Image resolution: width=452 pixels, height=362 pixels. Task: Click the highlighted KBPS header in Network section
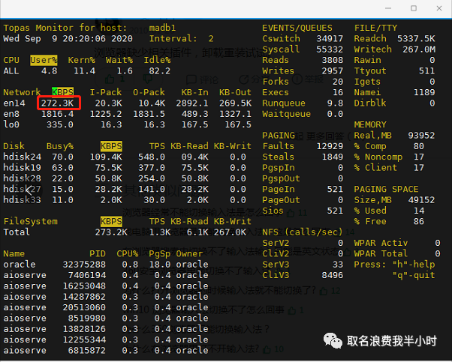pos(62,92)
